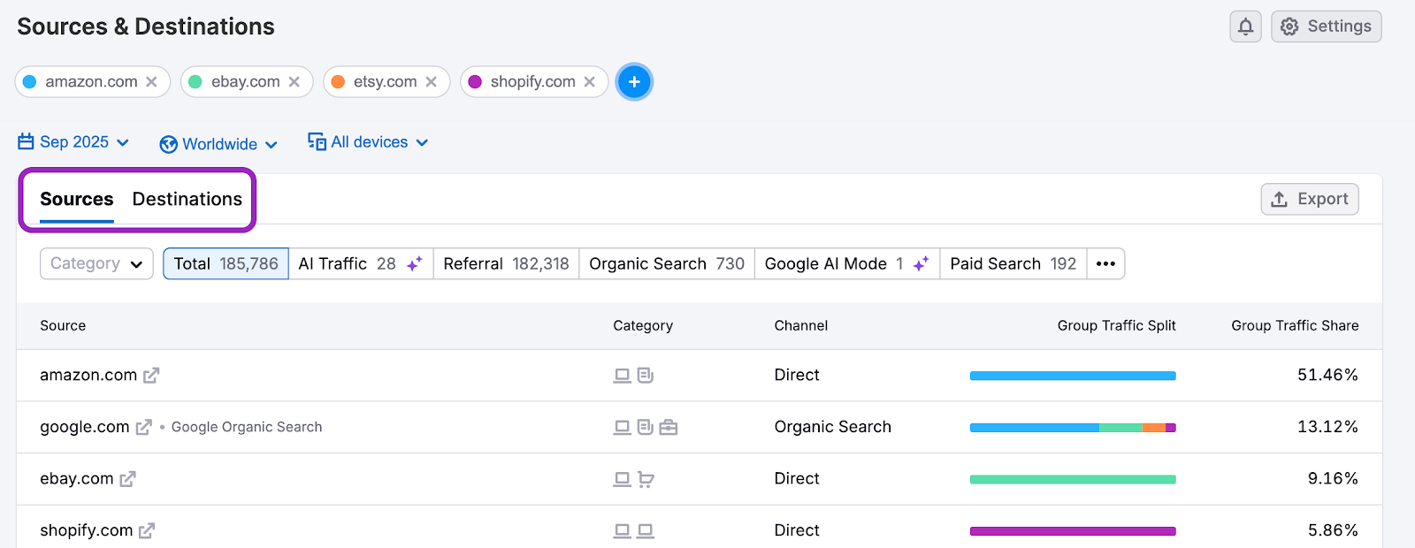
Task: Open Settings with the gear button
Action: pyautogui.click(x=1326, y=27)
